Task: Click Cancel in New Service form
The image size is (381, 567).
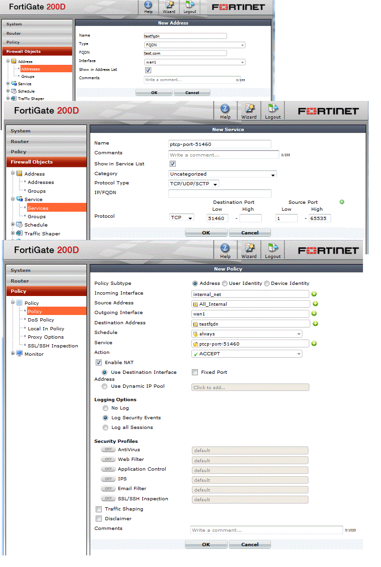Action: 250,233
